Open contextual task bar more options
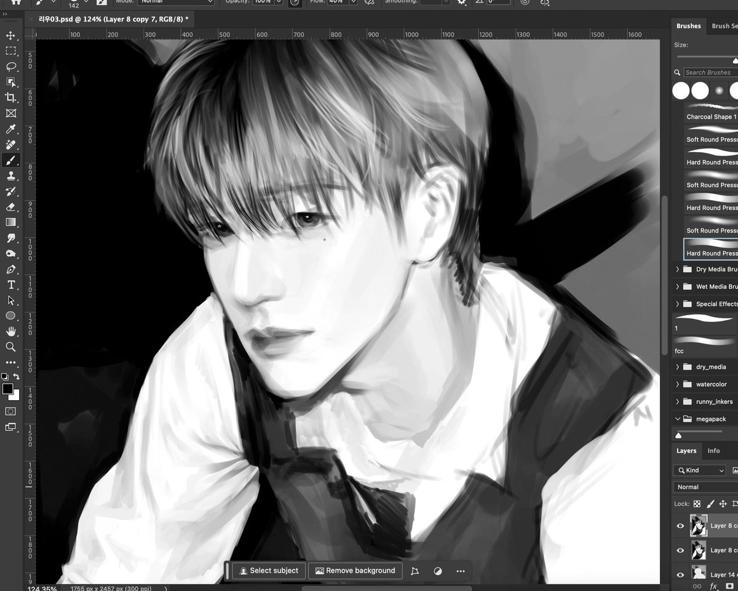Image resolution: width=738 pixels, height=591 pixels. [461, 571]
